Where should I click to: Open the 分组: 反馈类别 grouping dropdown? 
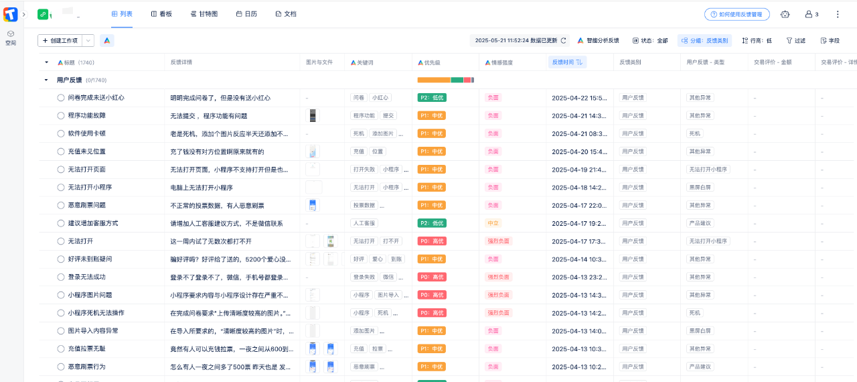coord(704,41)
